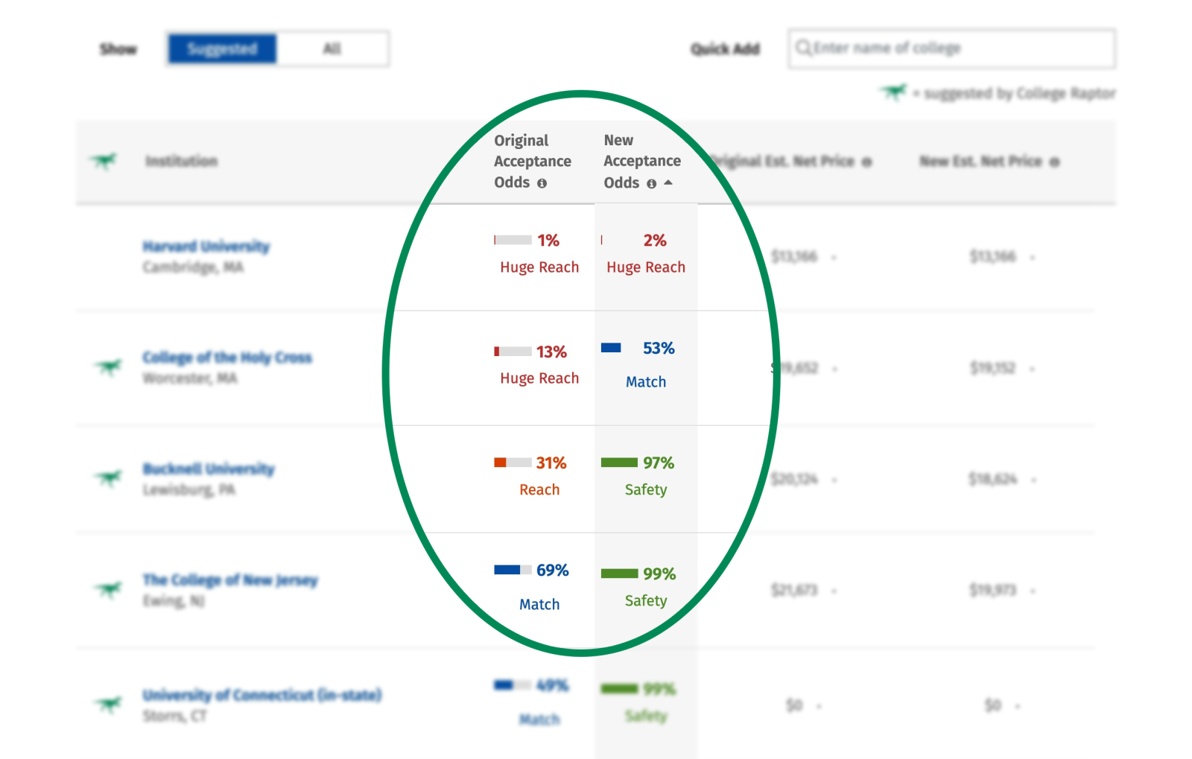Click the raptor icon beside College of New Jersey

pos(109,590)
